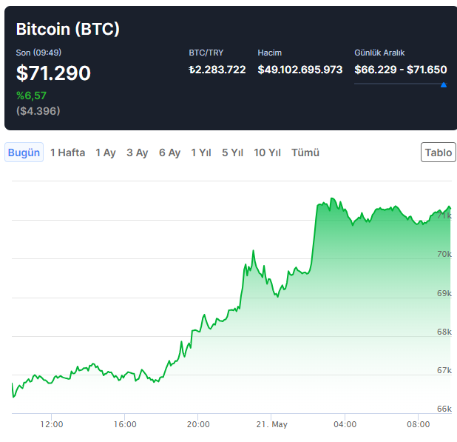Click the BTC/TRY rate ₺2.283.722
This screenshot has height=442, width=457.
click(217, 70)
